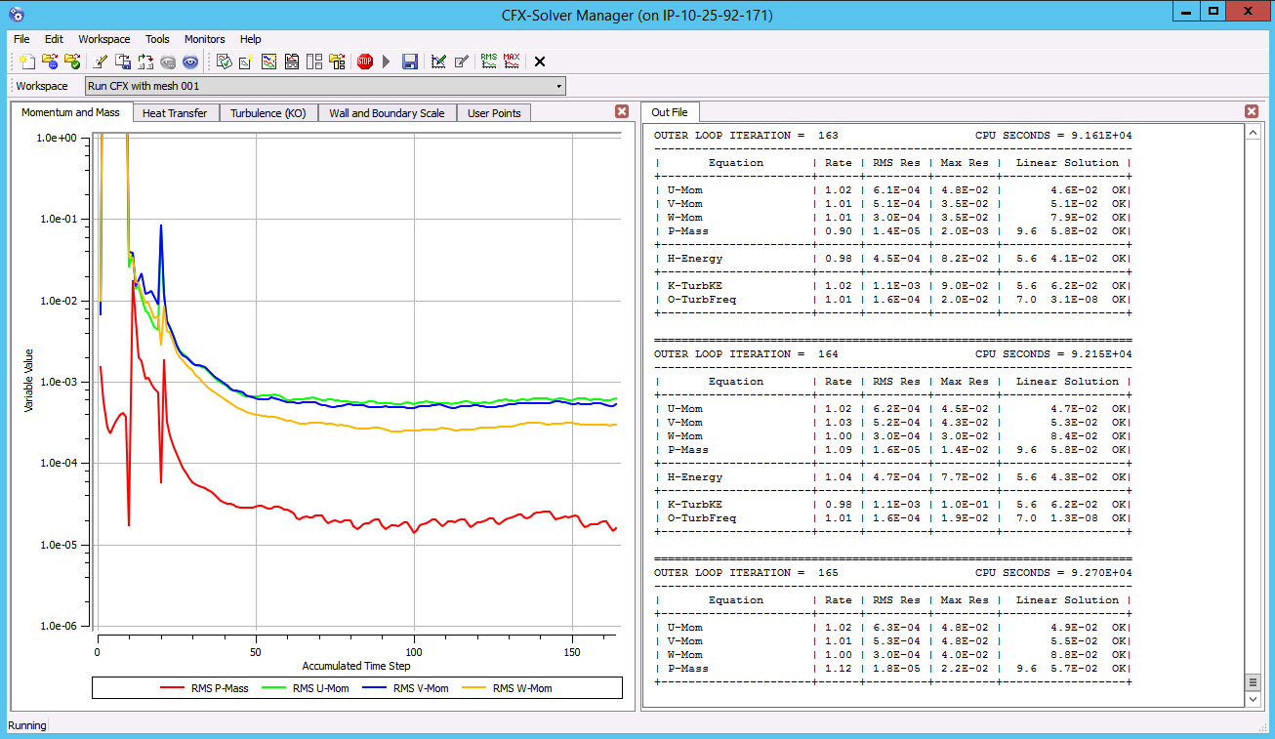The image size is (1275, 739).
Task: Open the Monitors menu
Action: (x=205, y=39)
